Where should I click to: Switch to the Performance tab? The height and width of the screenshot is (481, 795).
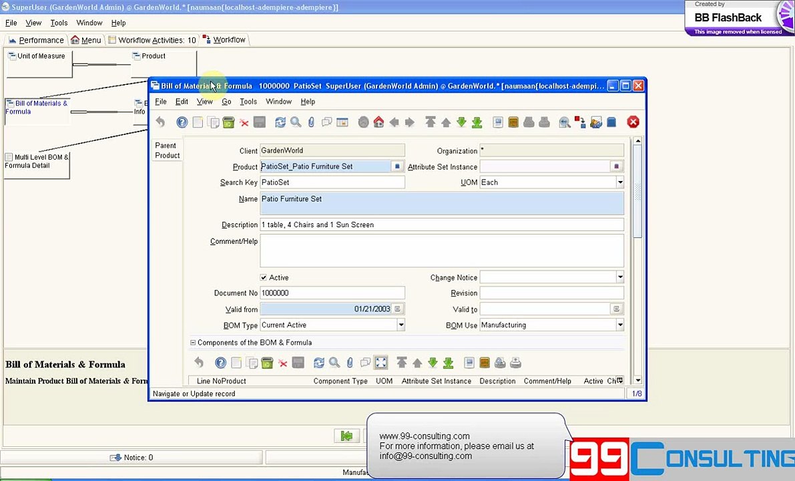[36, 40]
